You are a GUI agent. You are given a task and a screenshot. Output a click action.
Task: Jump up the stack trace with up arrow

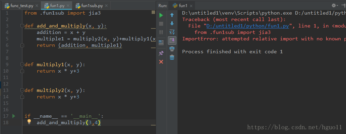point(172,15)
